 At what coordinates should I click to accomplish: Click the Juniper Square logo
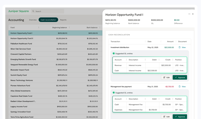click(x=19, y=11)
